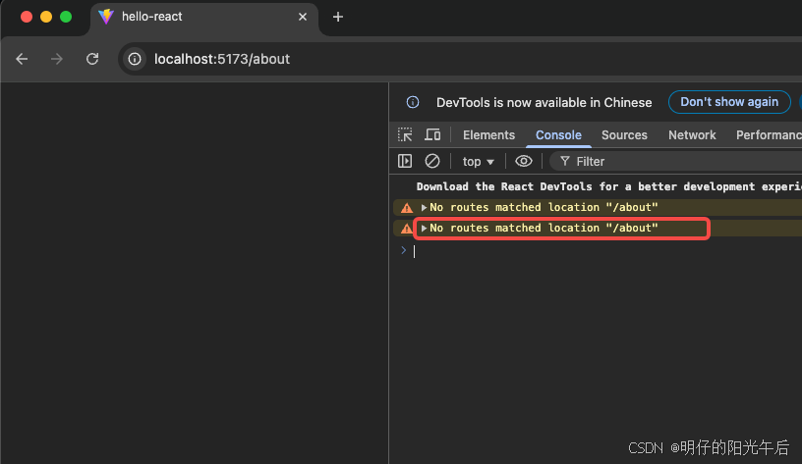Reload the localhost page

[x=92, y=59]
